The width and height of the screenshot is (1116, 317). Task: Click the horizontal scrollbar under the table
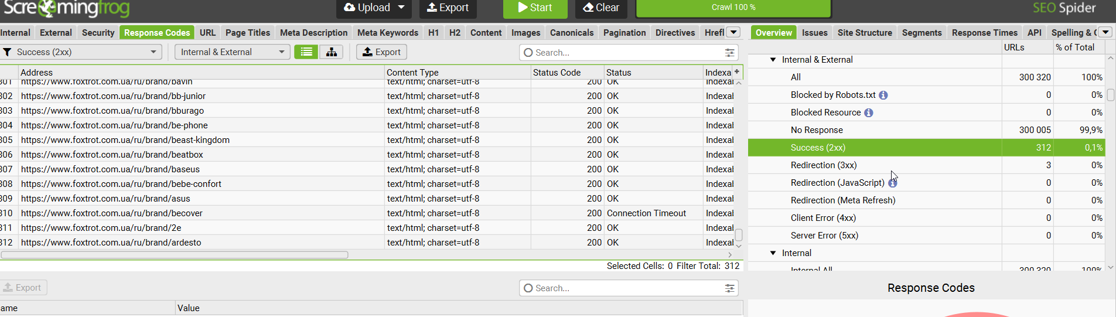point(175,255)
